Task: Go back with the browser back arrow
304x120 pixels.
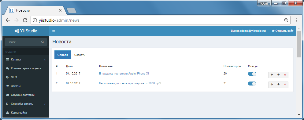Action: [8, 20]
